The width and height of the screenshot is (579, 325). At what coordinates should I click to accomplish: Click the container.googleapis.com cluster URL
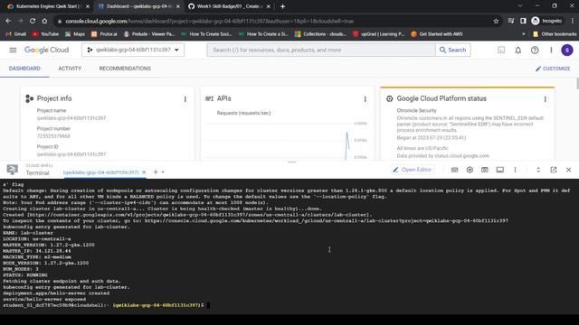(x=199, y=215)
